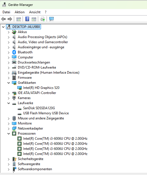Select the Monitore label
This screenshot has width=147, height=175.
click(x=25, y=123)
